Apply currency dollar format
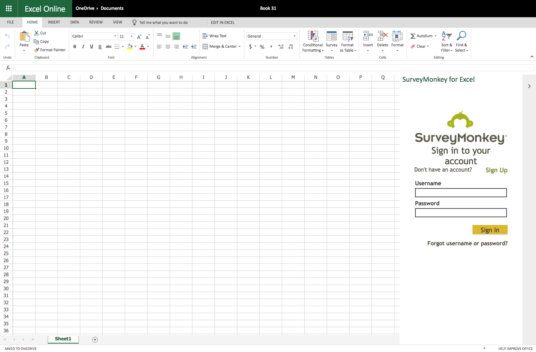Screen dimensions: 536x352 tap(250, 47)
